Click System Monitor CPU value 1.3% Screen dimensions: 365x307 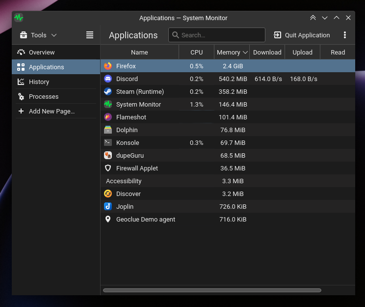tap(196, 105)
